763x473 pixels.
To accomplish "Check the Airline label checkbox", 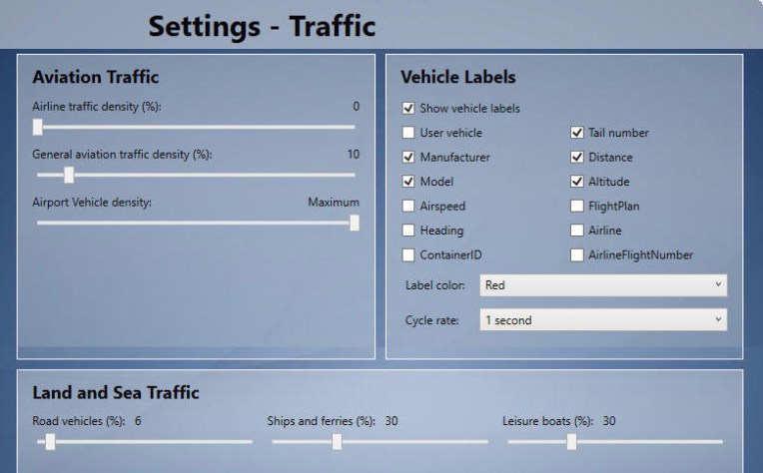I will (577, 231).
